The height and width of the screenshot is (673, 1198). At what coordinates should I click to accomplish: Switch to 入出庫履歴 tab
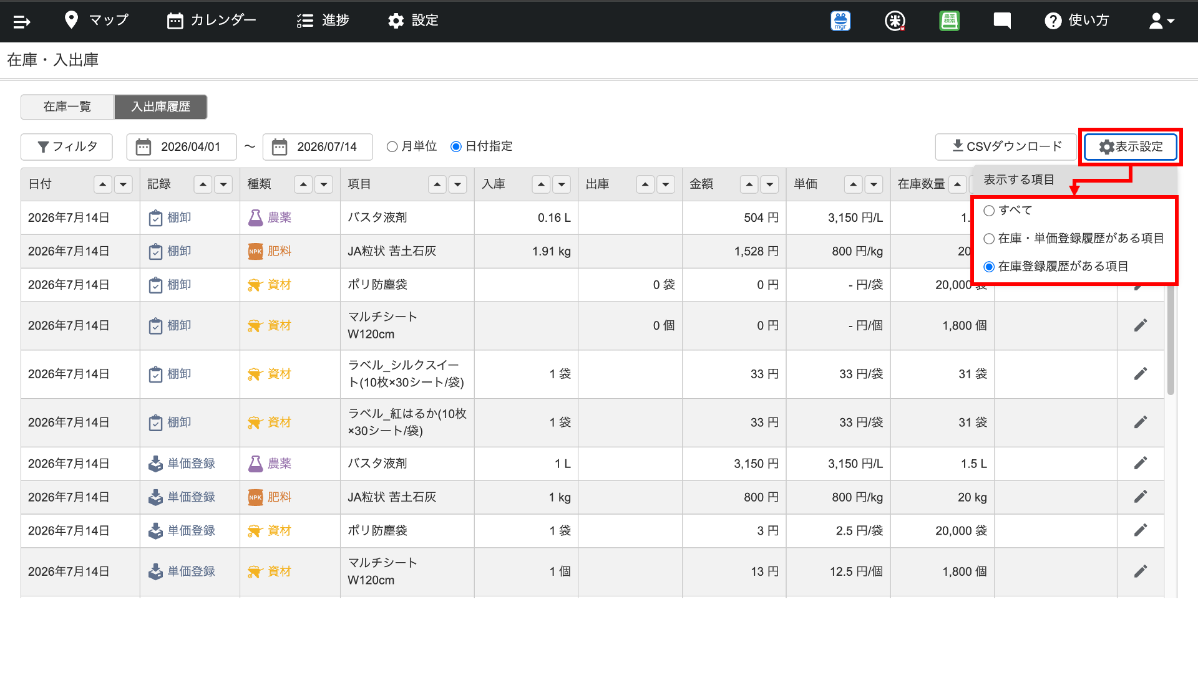[x=161, y=107]
